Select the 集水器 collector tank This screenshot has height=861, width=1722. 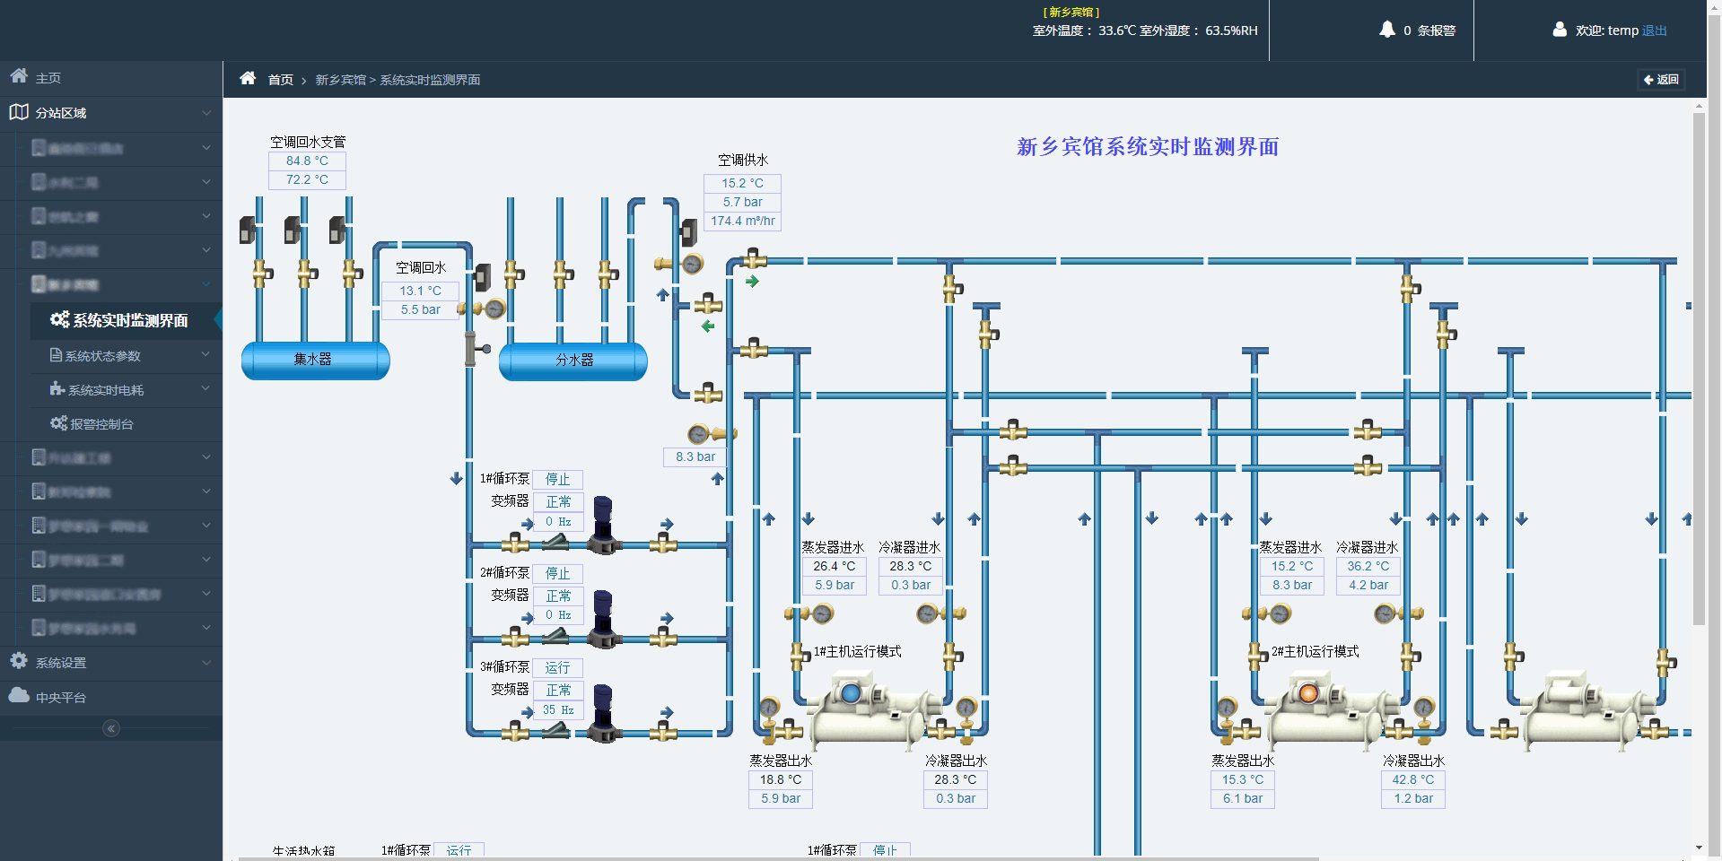[315, 360]
